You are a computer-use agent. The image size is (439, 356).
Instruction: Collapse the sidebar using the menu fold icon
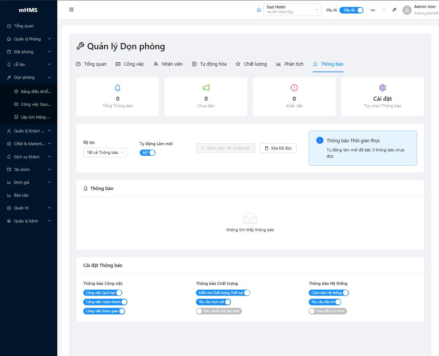[71, 10]
